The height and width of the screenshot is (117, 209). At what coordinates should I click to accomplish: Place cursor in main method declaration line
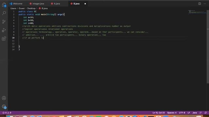[x=41, y=14]
